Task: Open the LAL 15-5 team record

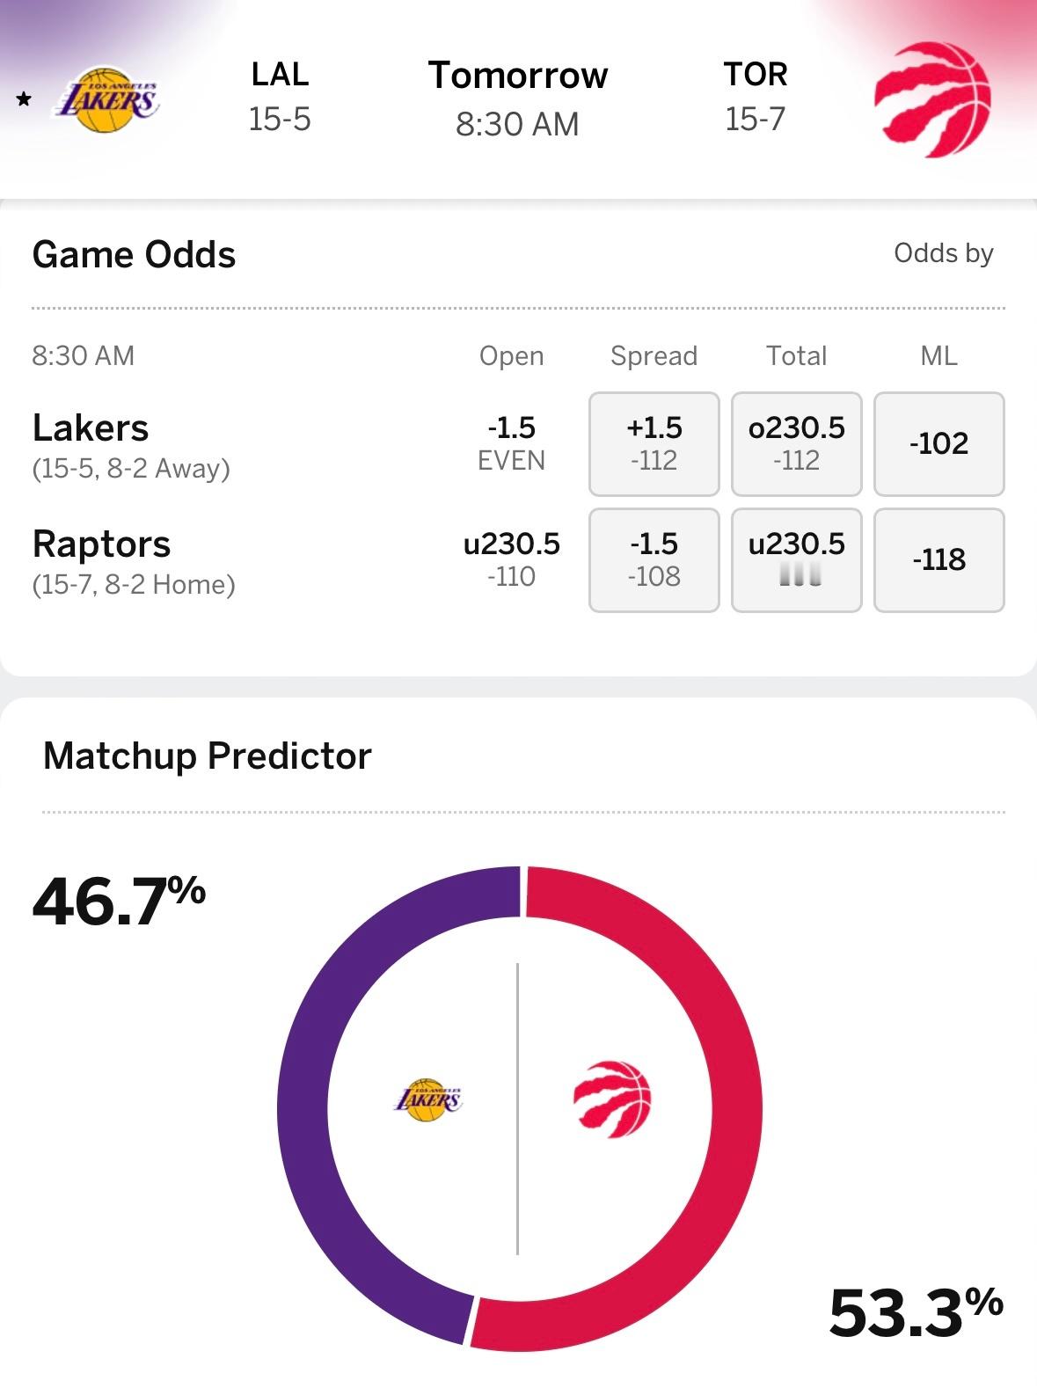Action: click(x=280, y=97)
